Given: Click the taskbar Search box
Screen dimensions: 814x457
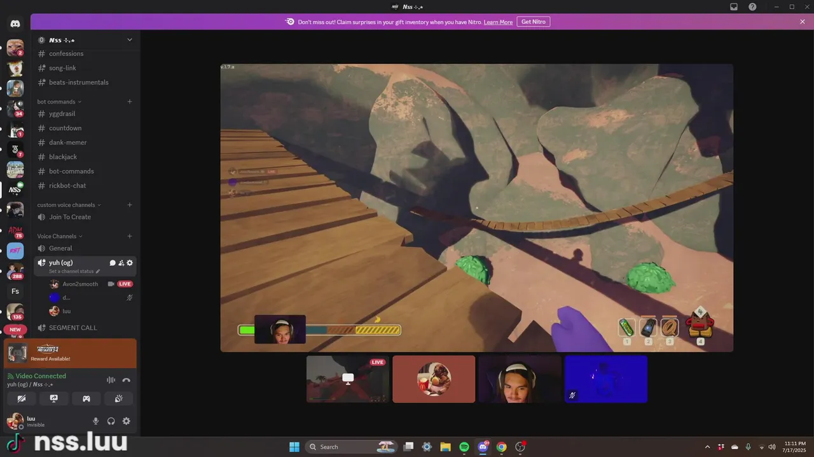Looking at the screenshot, I should [x=351, y=447].
